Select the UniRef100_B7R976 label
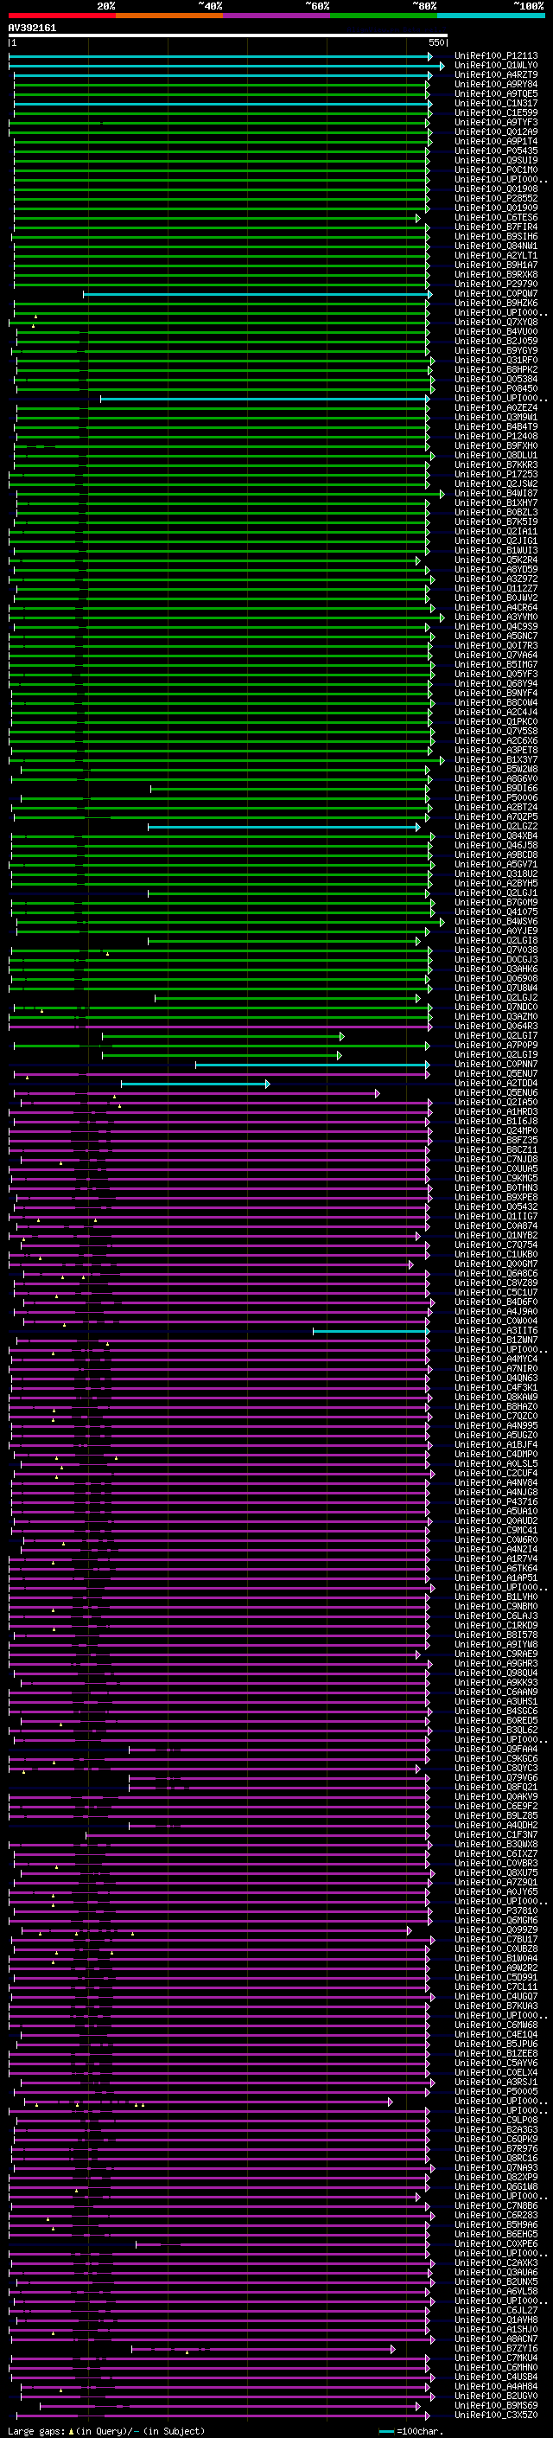This screenshot has width=553, height=2438. tap(495, 2149)
